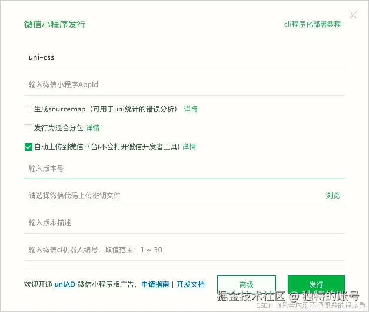Screen dimensions: 369x312
Task: Open the 申请指南 link
Action: point(155,284)
